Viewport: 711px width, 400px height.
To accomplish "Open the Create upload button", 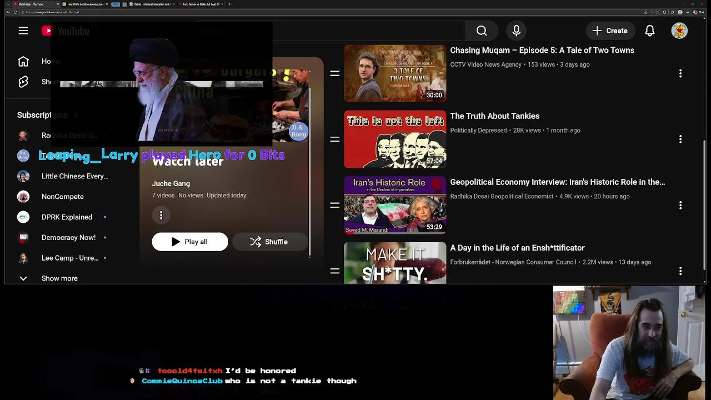I will 609,31.
